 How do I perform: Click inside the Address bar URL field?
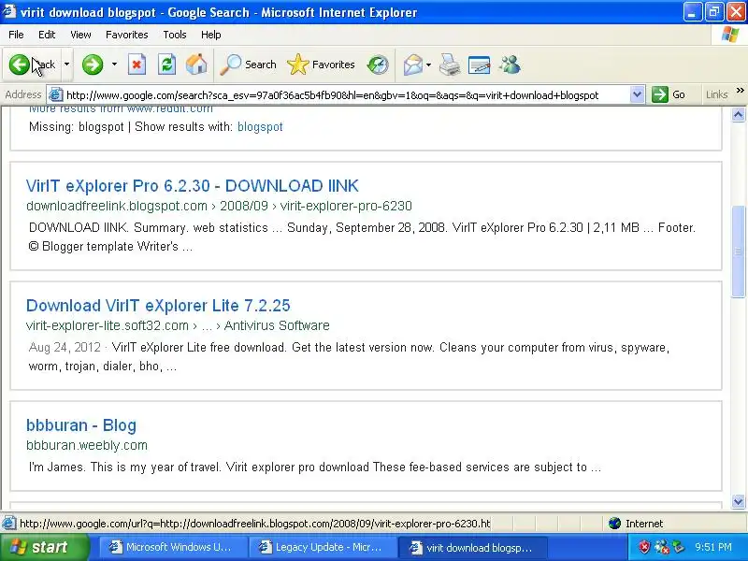[346, 95]
